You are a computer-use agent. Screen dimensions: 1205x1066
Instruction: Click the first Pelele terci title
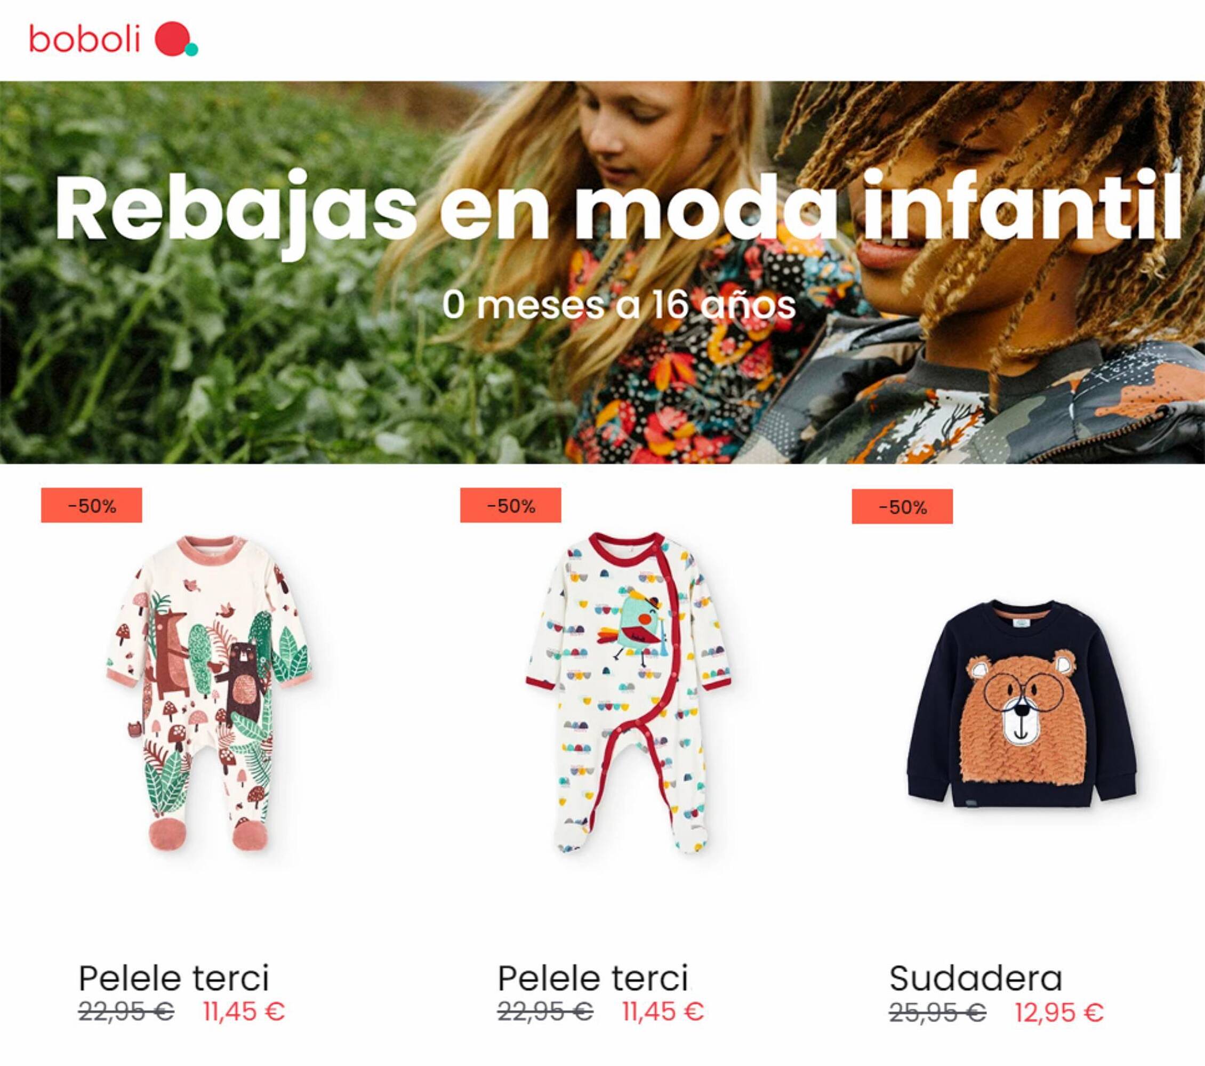174,979
